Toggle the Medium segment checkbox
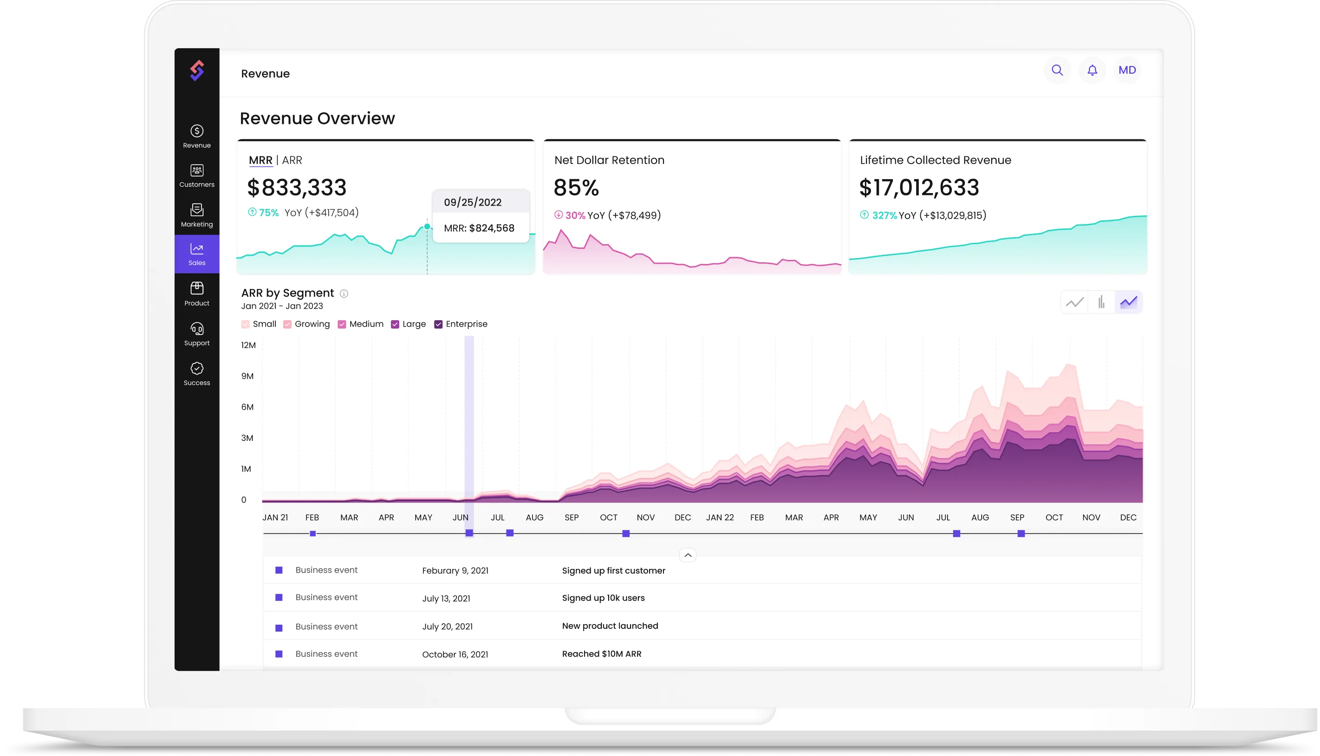 point(342,324)
